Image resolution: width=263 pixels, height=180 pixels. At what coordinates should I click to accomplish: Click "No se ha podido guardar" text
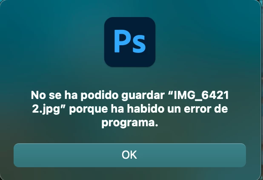(x=97, y=95)
